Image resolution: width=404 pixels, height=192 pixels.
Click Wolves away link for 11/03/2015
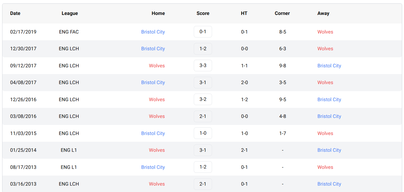tap(325, 133)
